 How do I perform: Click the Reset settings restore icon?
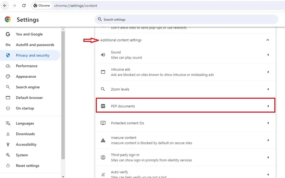pos(8,166)
